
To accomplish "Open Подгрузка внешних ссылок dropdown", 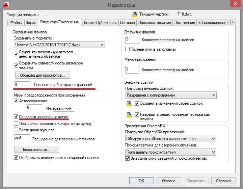I will click(171, 95).
